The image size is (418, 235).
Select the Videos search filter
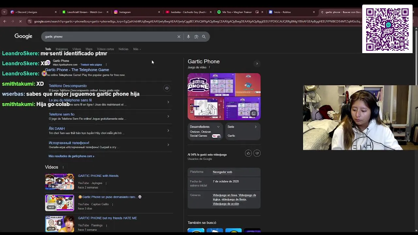point(77,49)
